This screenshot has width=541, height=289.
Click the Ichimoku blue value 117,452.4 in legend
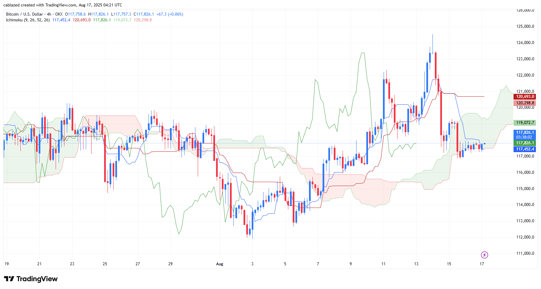click(61, 20)
